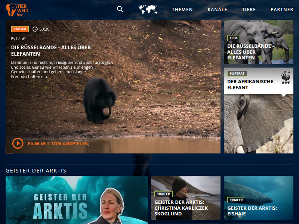The width and height of the screenshot is (299, 224).
Task: Click the 'Geister der Arktis' section heading
Action: 36,171
